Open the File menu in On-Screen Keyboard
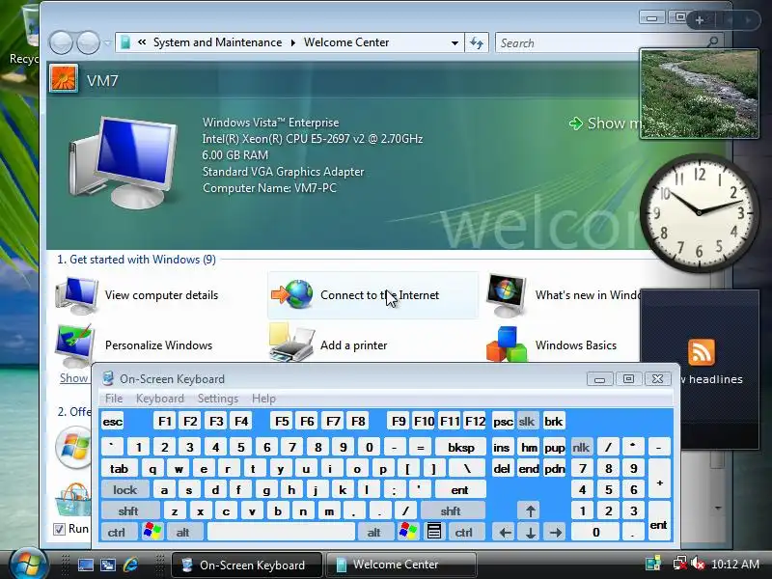772x579 pixels. [114, 399]
